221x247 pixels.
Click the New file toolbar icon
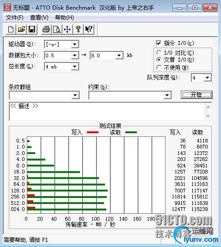tap(11, 29)
